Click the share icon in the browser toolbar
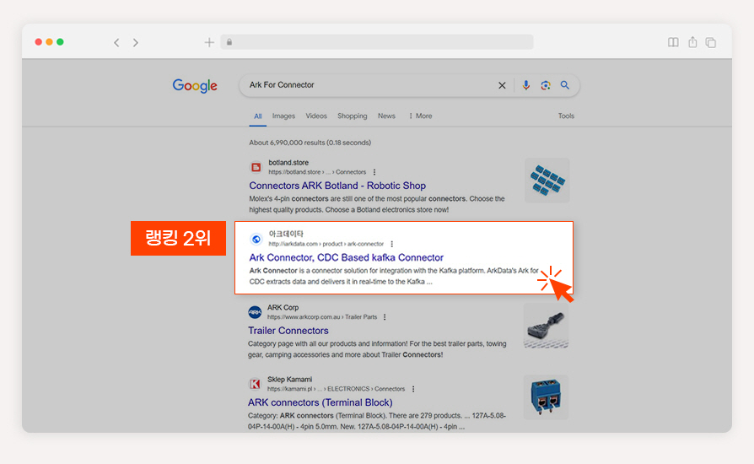 coord(692,42)
